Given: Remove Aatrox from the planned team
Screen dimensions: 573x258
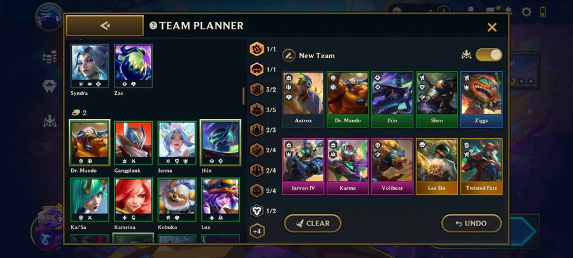Looking at the screenshot, I should coord(303,99).
